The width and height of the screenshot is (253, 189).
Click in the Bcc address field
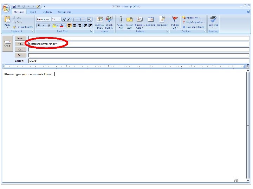click(x=139, y=55)
